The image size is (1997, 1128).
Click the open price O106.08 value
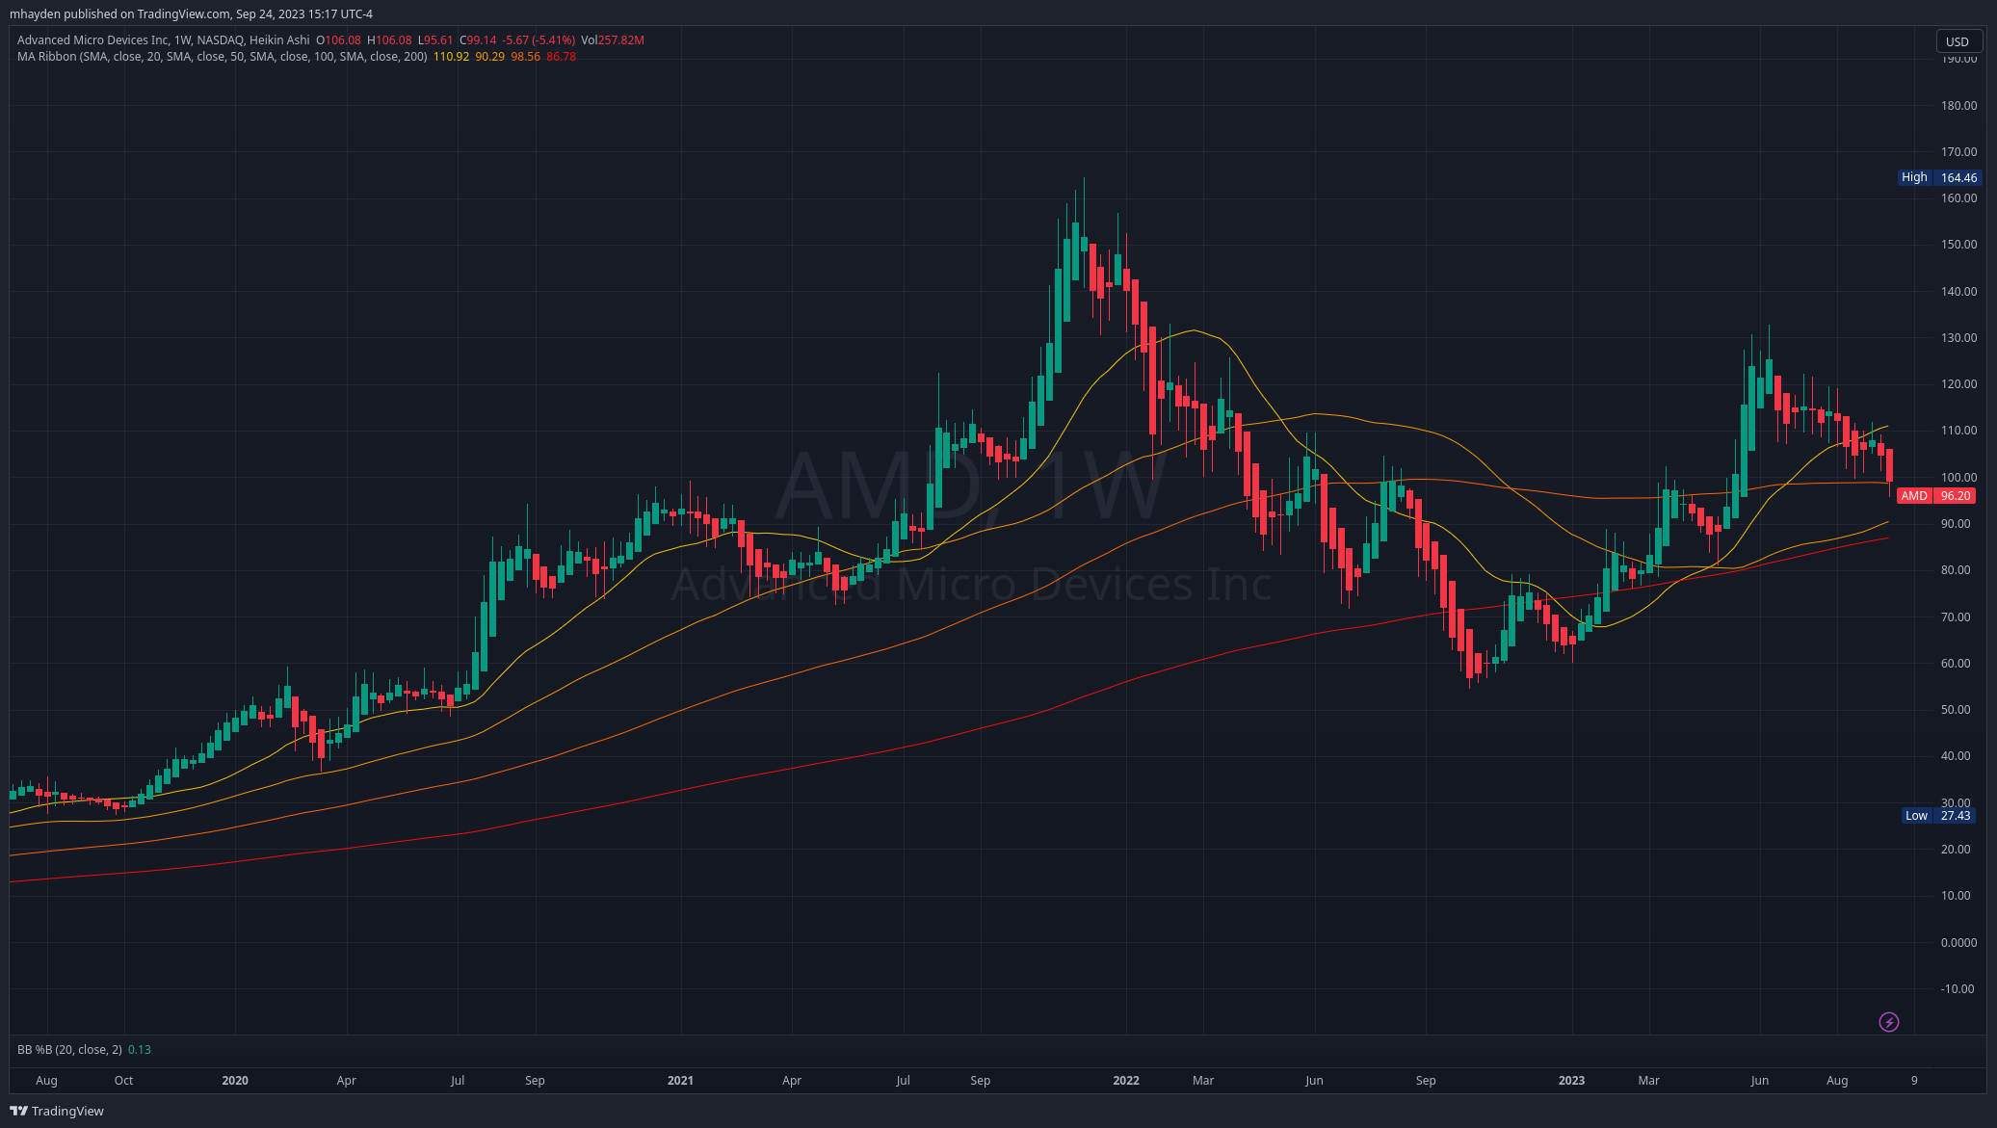pyautogui.click(x=338, y=40)
